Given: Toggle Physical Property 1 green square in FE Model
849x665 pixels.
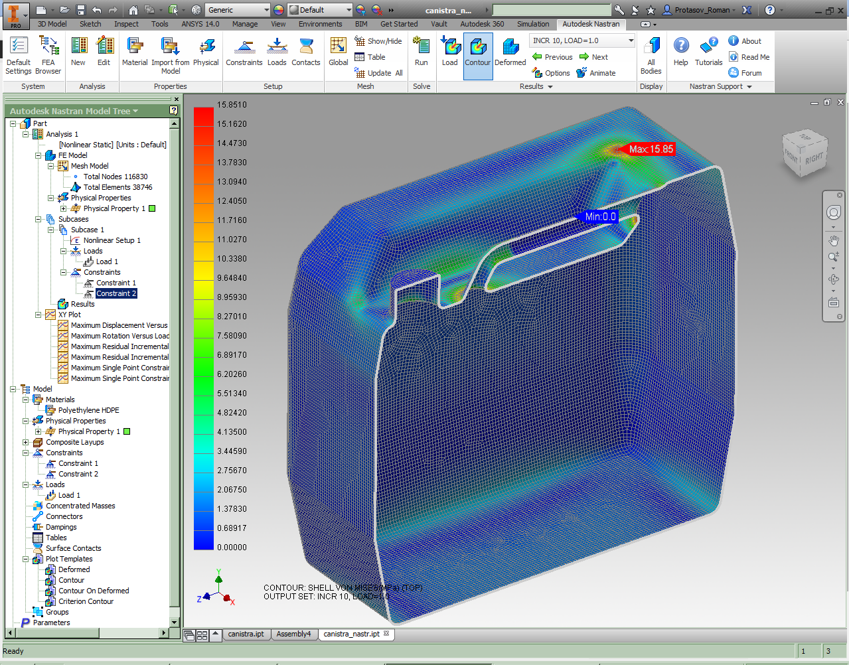Looking at the screenshot, I should [152, 208].
